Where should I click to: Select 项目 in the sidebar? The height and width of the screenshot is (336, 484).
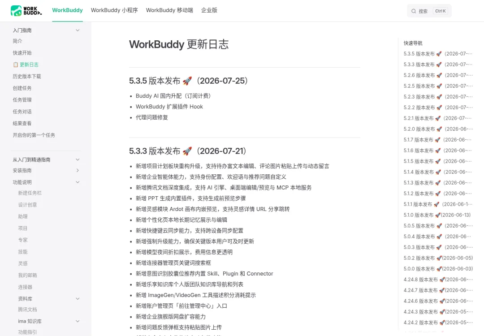click(23, 228)
